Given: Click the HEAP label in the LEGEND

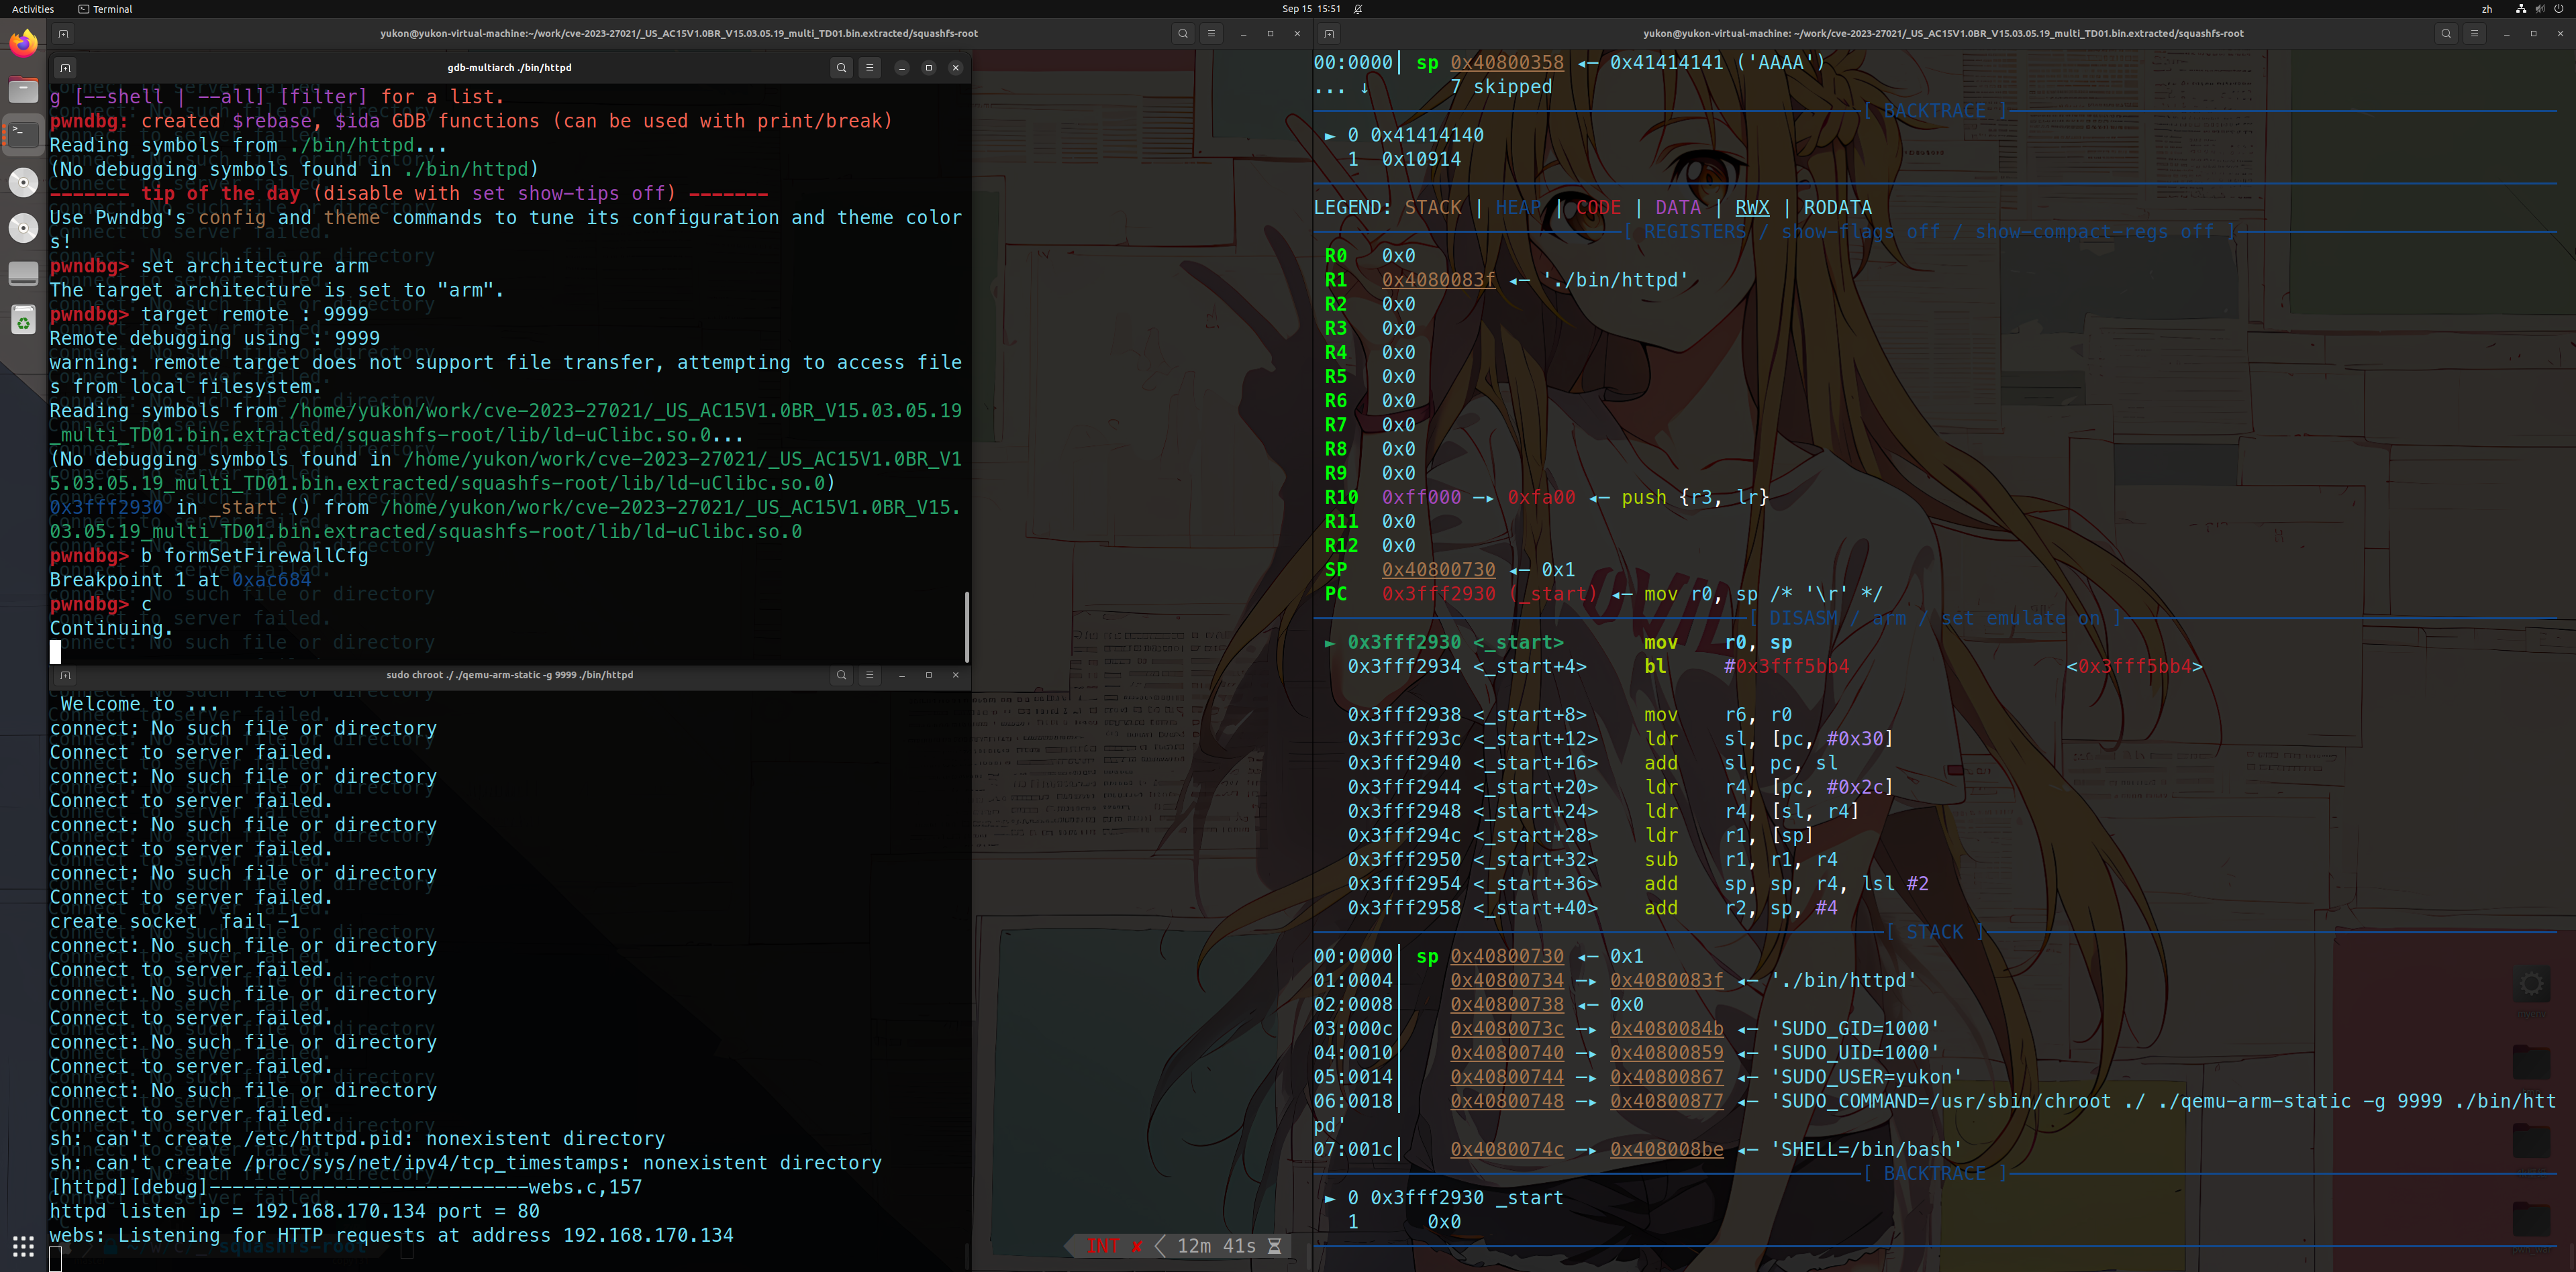Looking at the screenshot, I should pos(1518,208).
